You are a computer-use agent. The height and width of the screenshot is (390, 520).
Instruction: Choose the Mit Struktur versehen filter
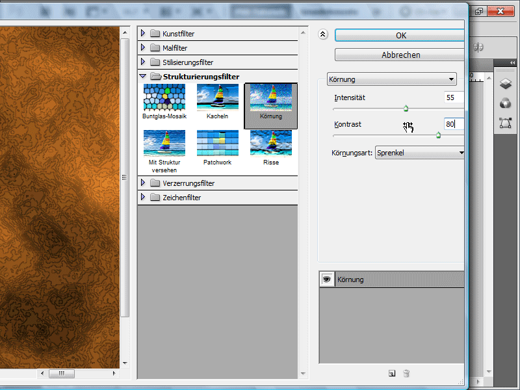click(164, 143)
